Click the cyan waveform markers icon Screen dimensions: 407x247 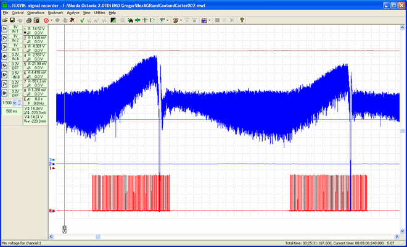coord(153,20)
